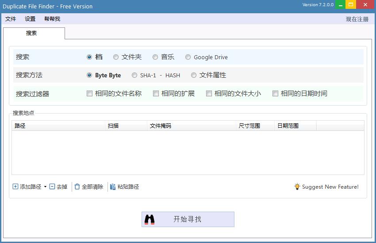The image size is (376, 243).
Task: Enable the 相同的扩展 filter checkbox
Action: (156, 93)
